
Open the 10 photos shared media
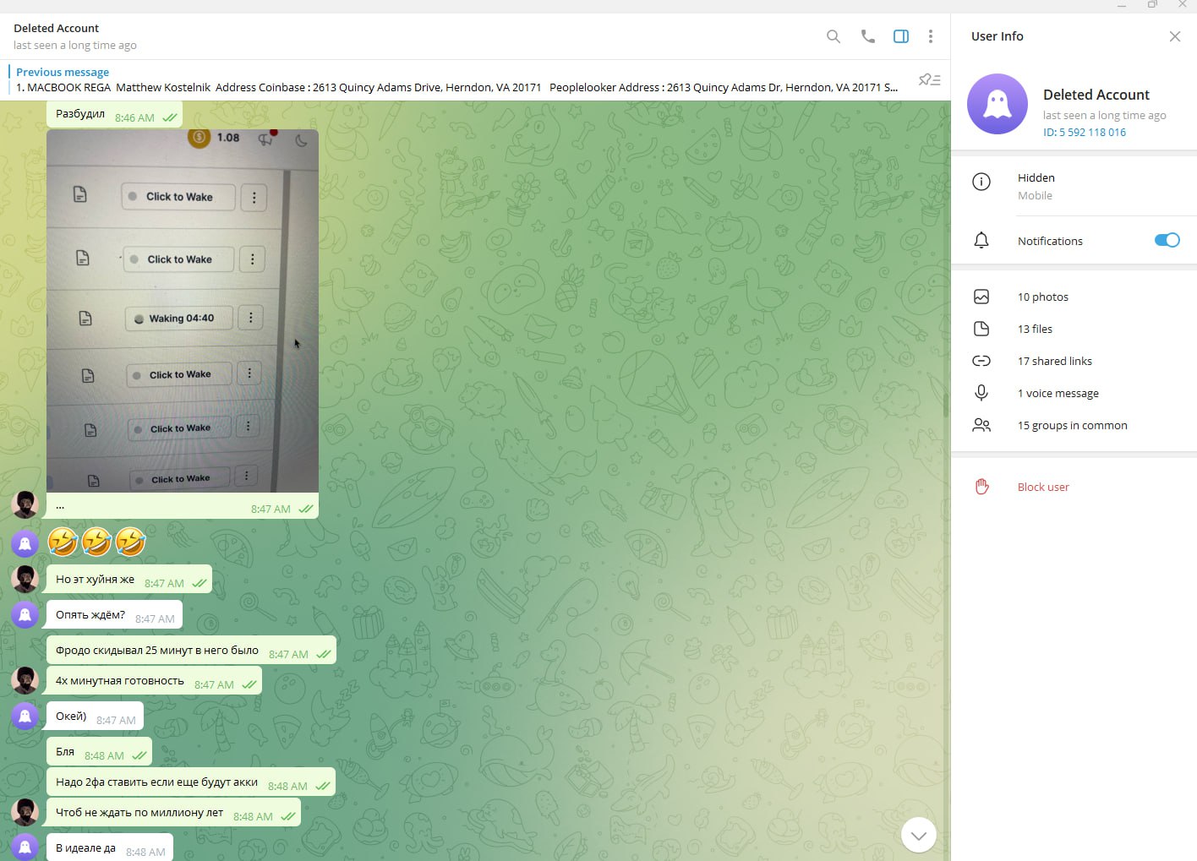(1074, 297)
